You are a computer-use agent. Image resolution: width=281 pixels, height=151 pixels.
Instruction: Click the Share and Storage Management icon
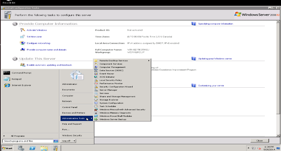(96, 96)
